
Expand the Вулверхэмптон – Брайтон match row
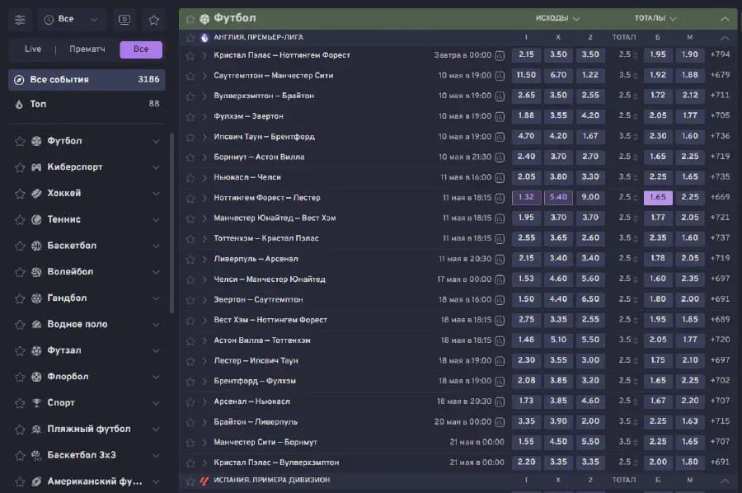(204, 96)
